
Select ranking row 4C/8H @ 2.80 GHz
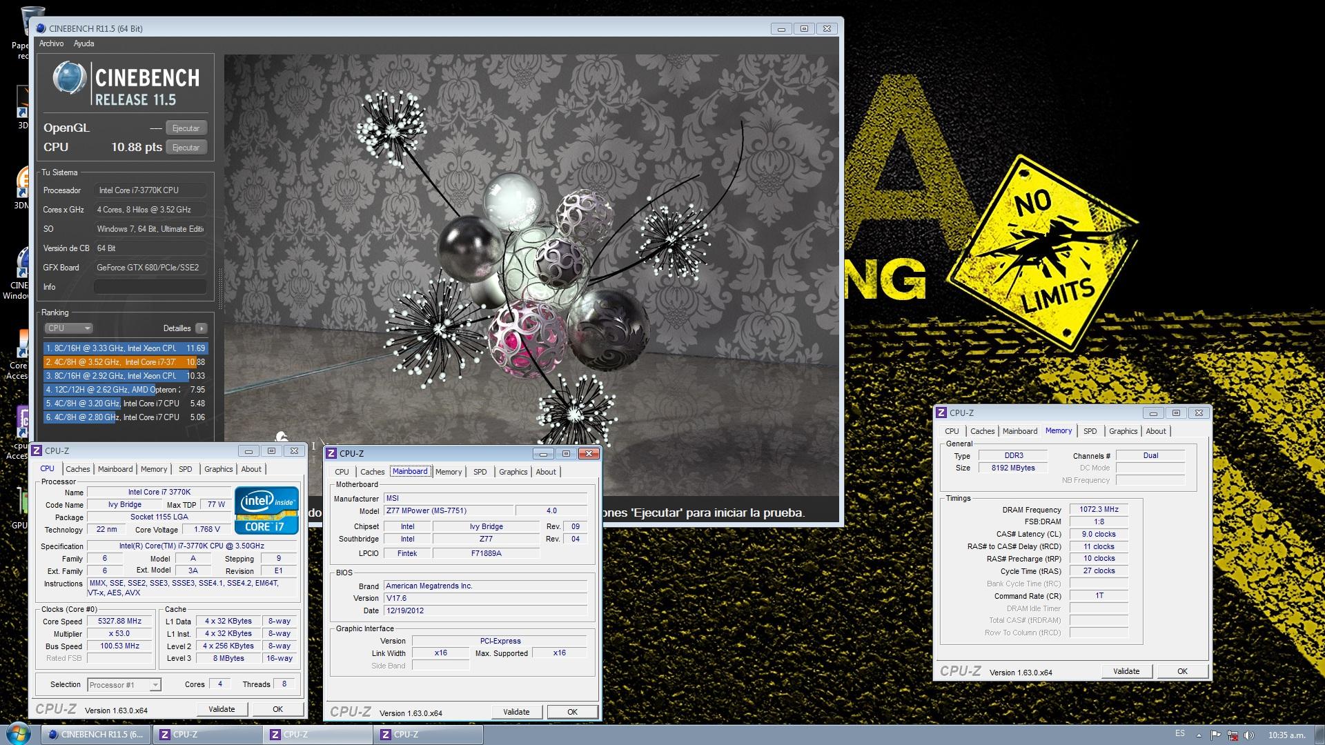[x=125, y=417]
